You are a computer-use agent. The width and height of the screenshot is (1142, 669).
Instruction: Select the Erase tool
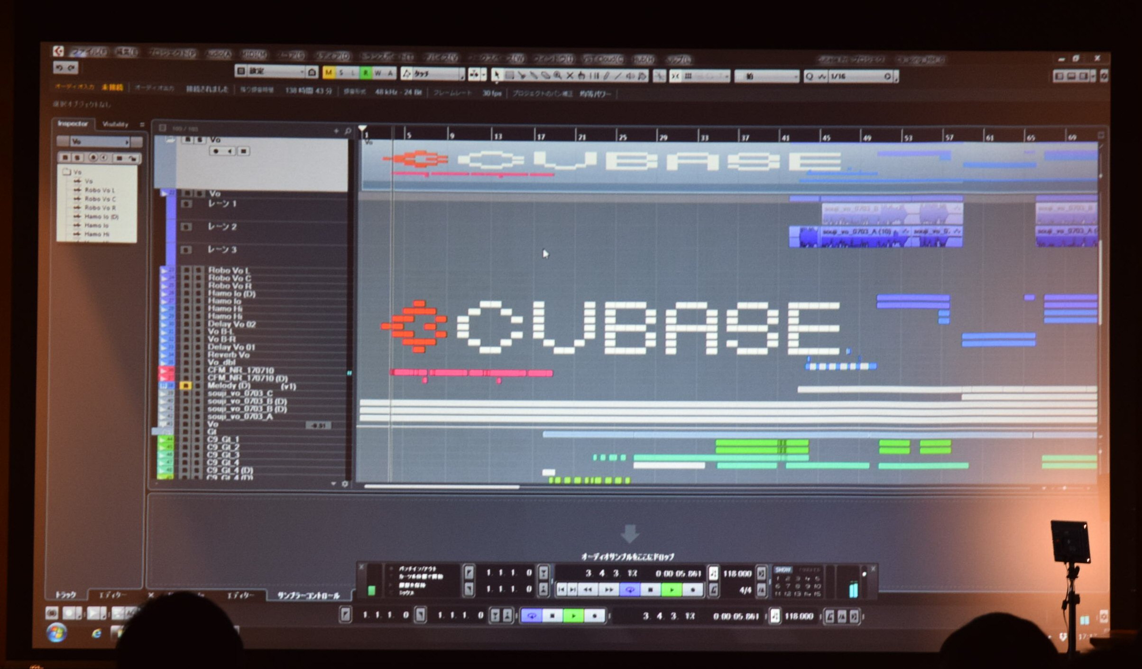tap(546, 75)
